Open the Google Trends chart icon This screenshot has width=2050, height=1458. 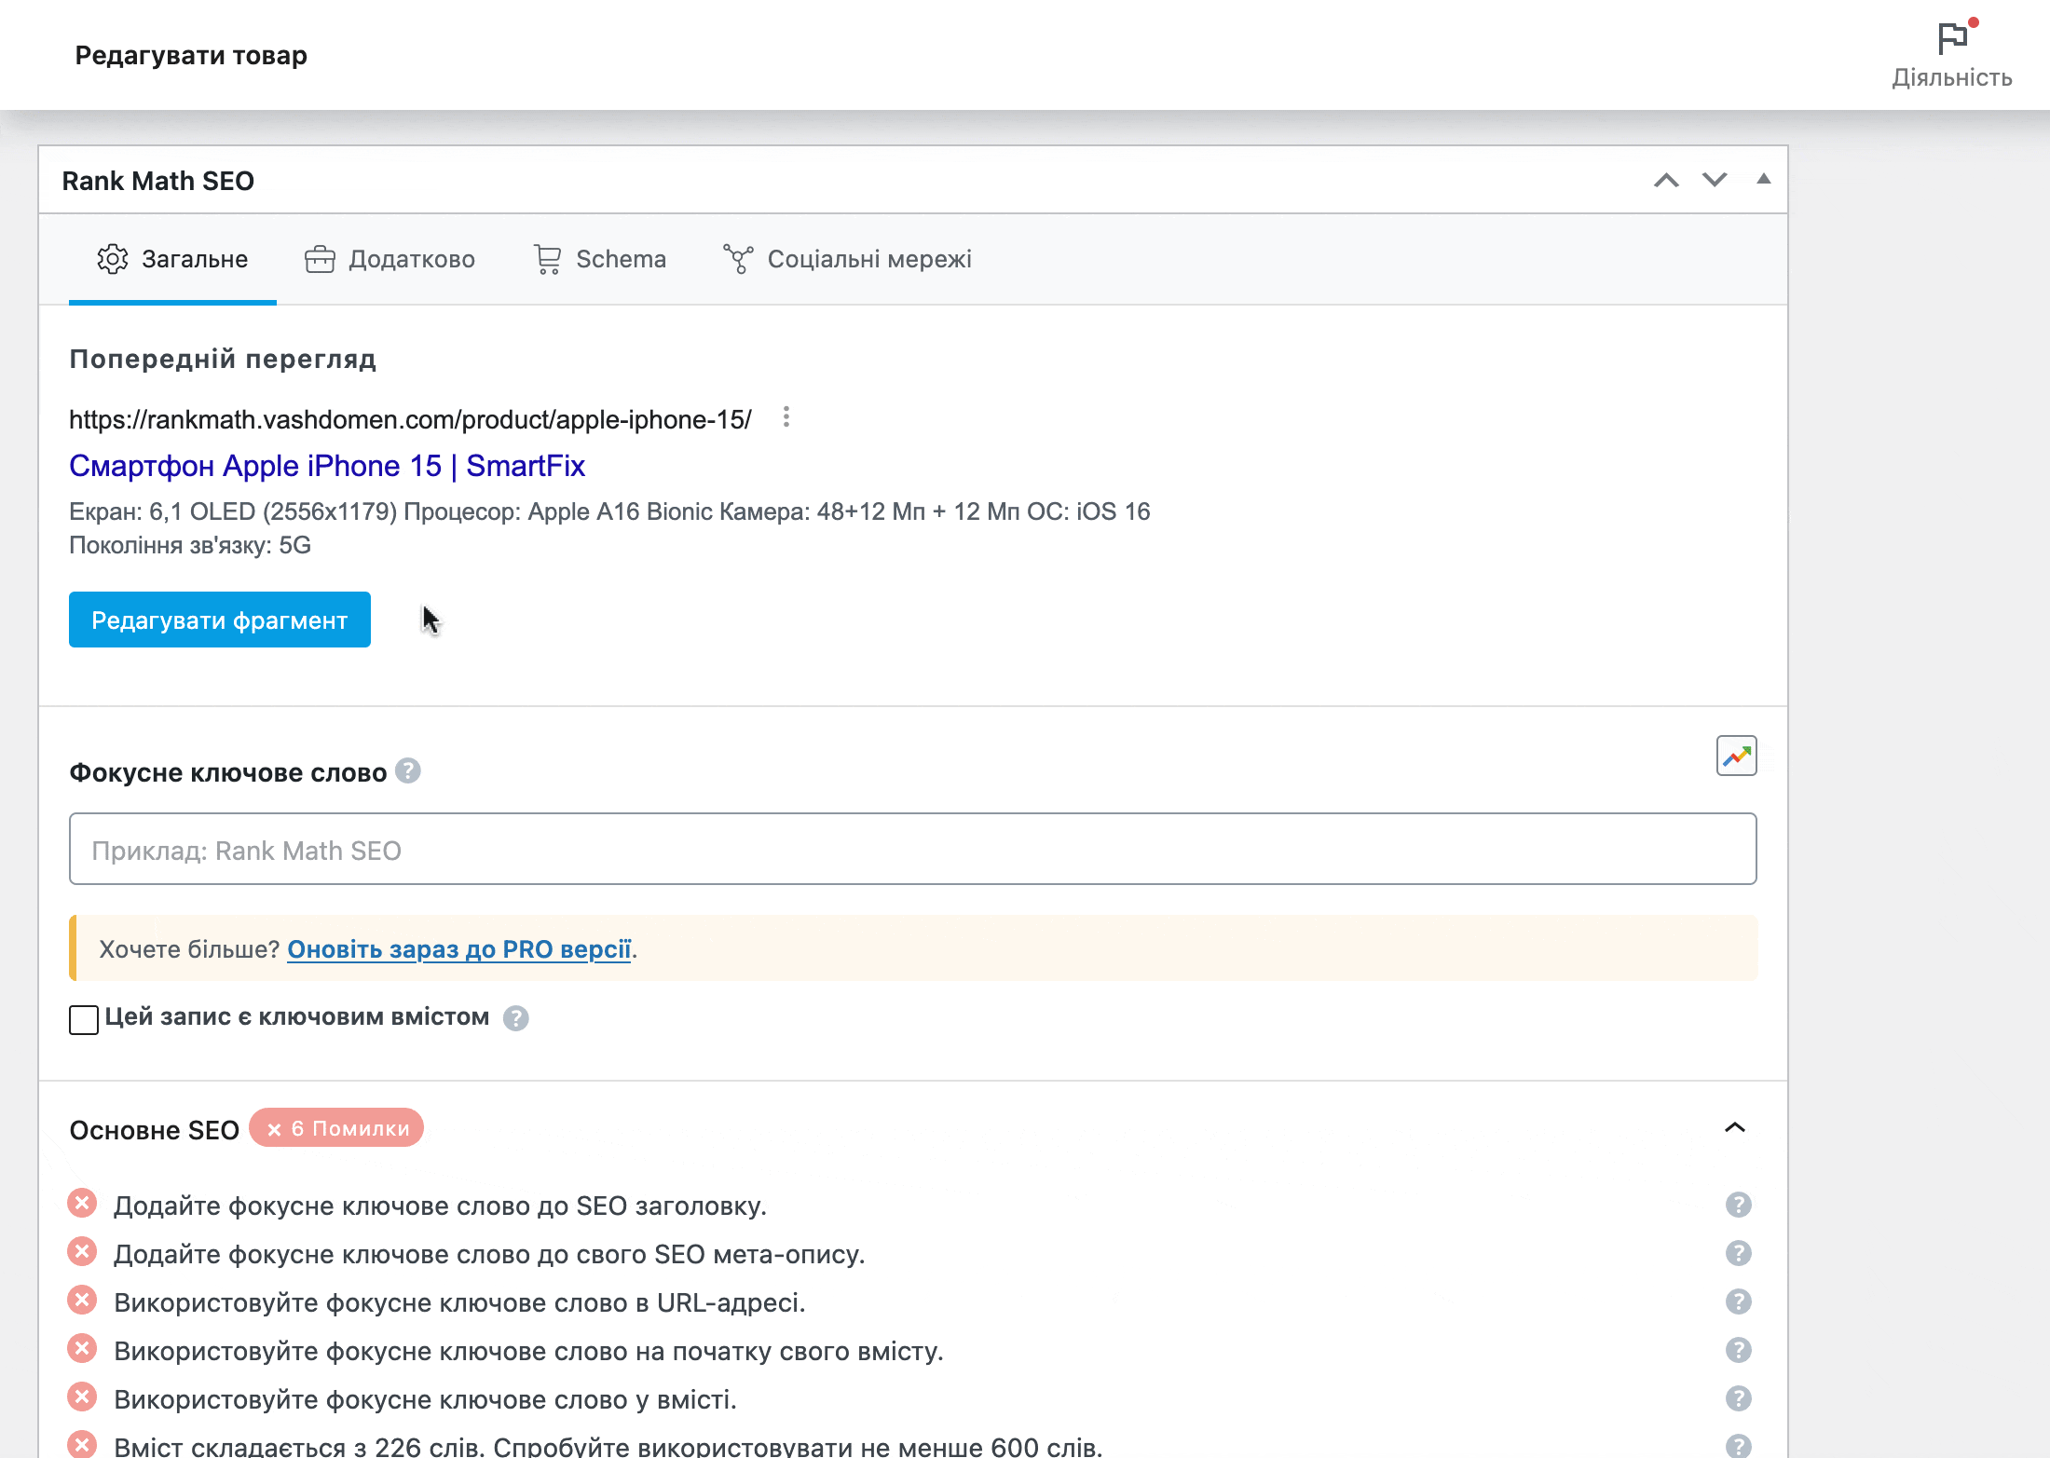1737,756
